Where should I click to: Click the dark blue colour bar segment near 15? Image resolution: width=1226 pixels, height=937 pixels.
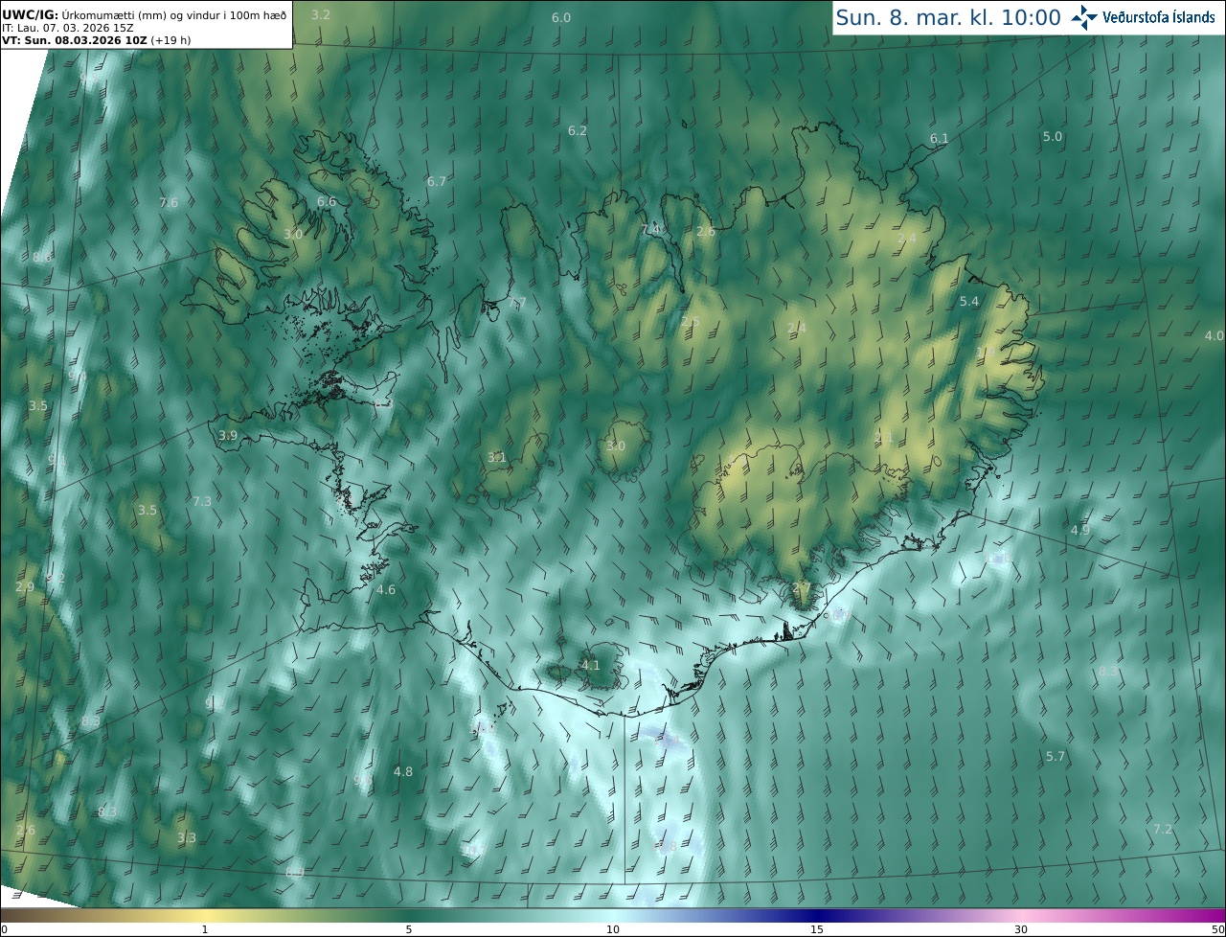coord(817,915)
